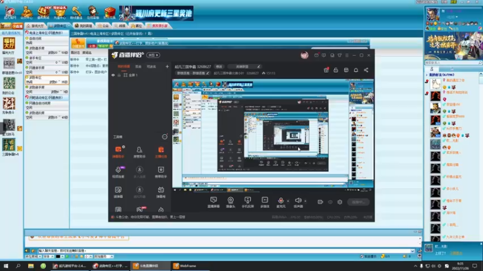Open the 弹幕助手 tool in the streaming toolbox
The height and width of the screenshot is (271, 483).
(118, 152)
